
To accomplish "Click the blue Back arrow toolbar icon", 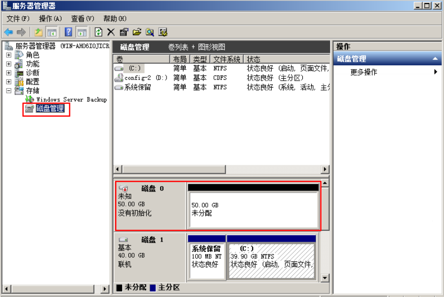I will click(8, 32).
